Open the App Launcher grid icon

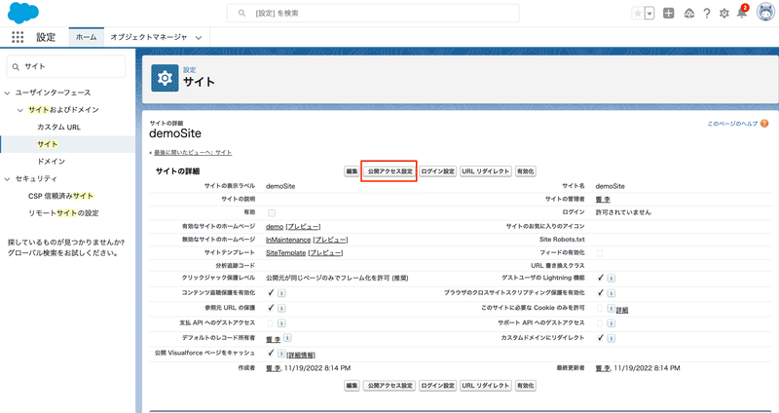click(18, 37)
